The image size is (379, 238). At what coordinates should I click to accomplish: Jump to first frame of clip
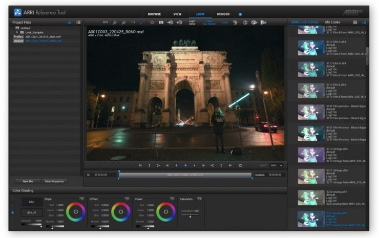140,165
